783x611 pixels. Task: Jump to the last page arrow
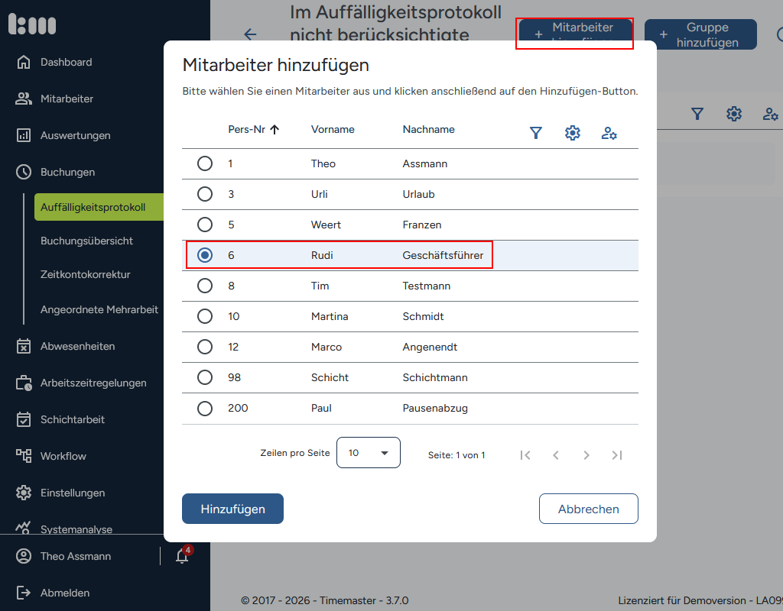click(x=617, y=455)
